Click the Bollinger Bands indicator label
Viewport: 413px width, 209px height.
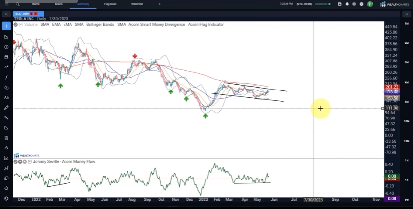(100, 24)
